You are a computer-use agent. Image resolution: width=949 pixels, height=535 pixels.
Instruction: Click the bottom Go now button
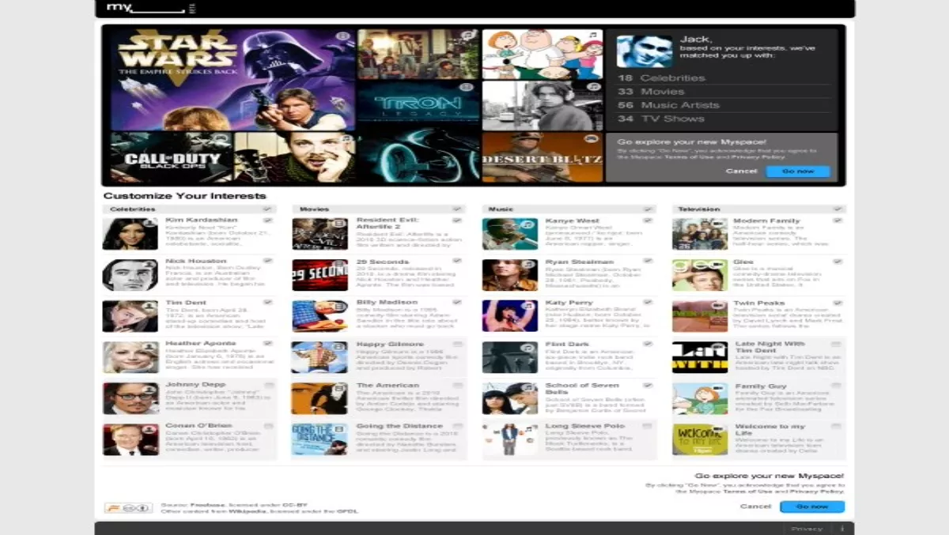tap(812, 507)
